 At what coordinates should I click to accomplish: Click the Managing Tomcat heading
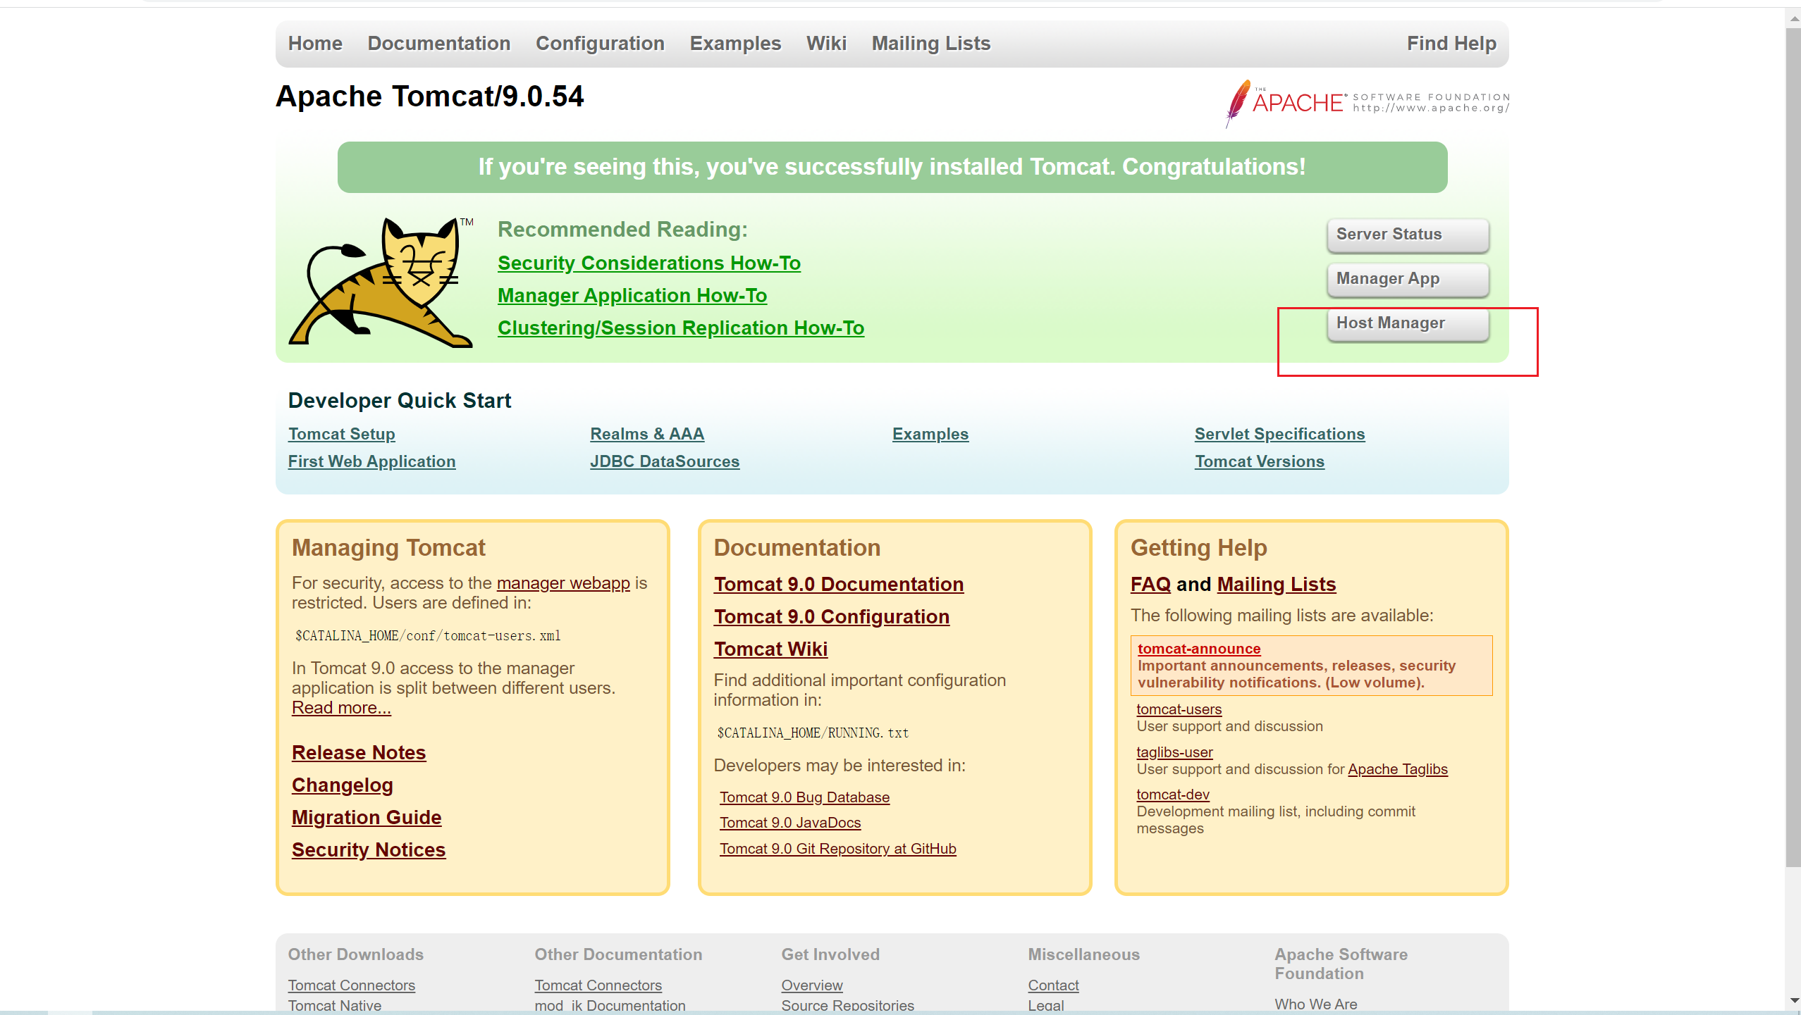388,548
